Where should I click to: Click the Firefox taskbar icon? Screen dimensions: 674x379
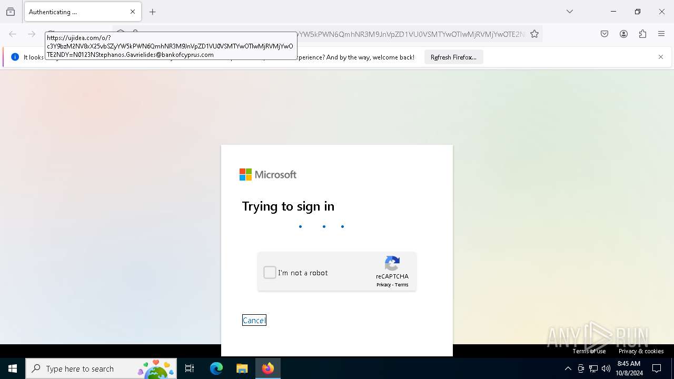click(x=268, y=368)
